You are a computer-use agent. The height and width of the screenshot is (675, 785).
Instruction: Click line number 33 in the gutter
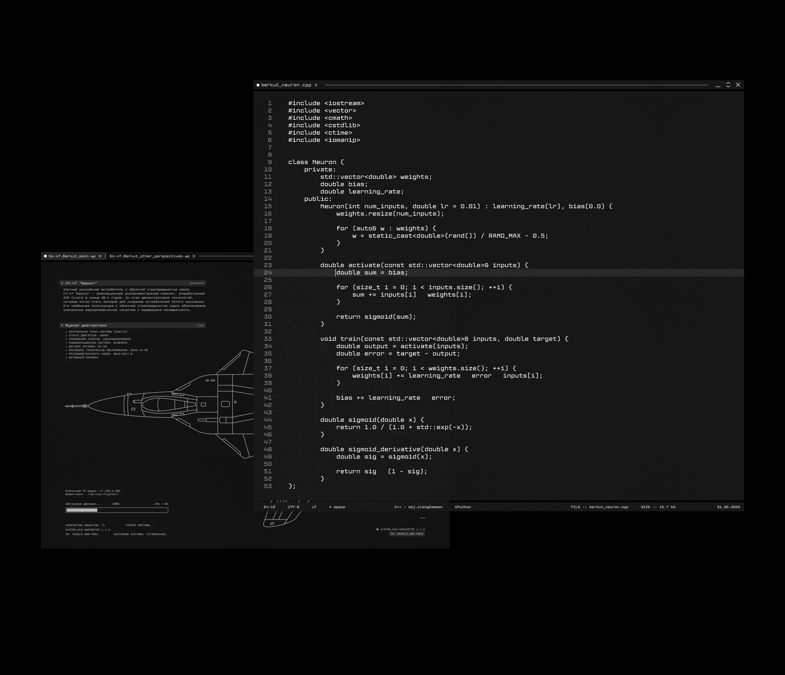coord(268,339)
